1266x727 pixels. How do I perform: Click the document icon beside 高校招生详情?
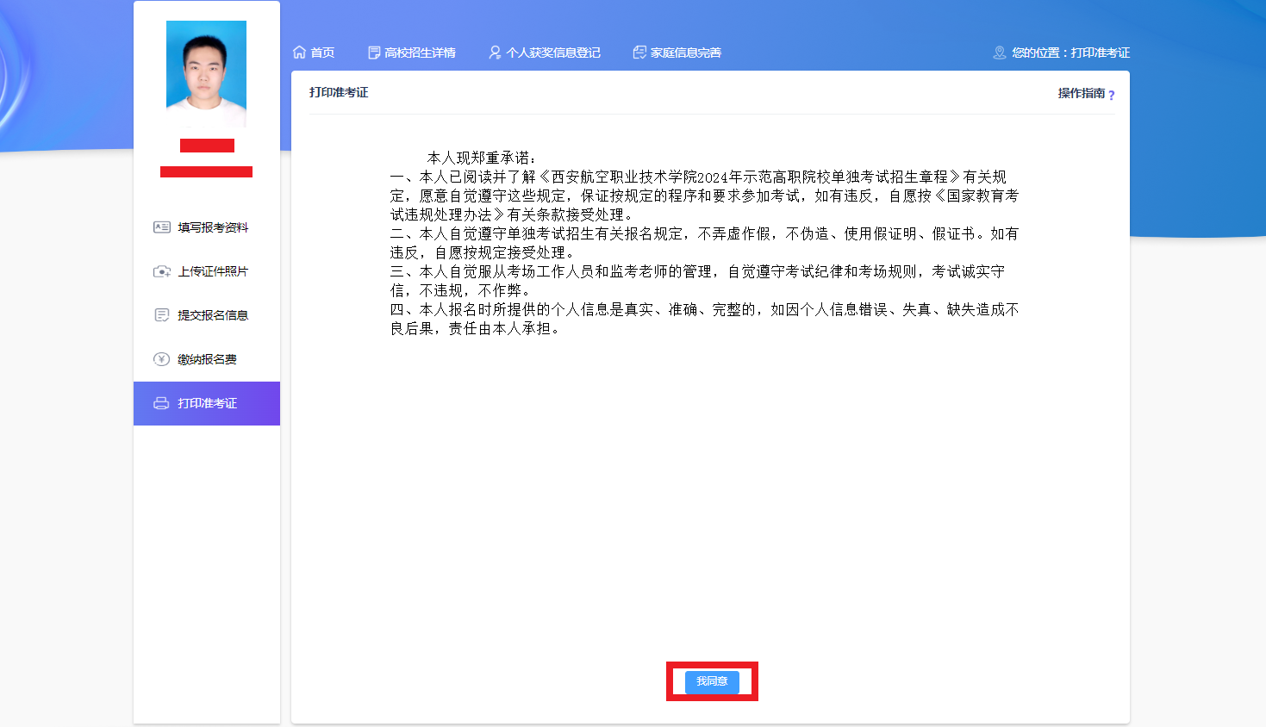pyautogui.click(x=374, y=53)
